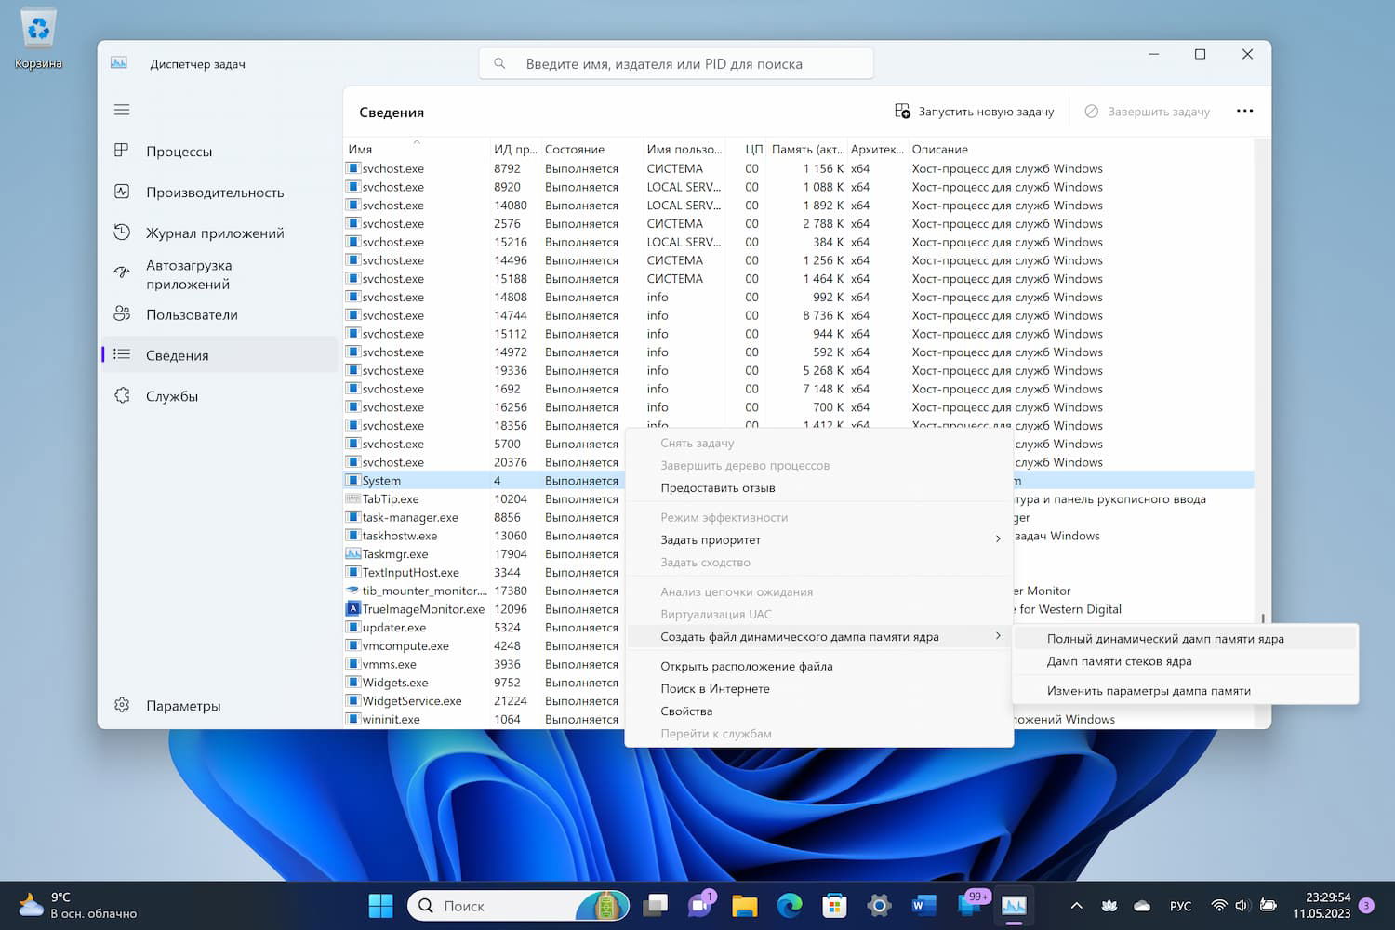
Task: Click 'Изменить параметры дампа памяти'
Action: (x=1148, y=691)
